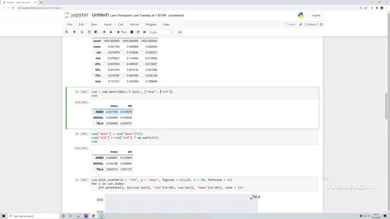Click the max row label in describe table

coord(97,82)
